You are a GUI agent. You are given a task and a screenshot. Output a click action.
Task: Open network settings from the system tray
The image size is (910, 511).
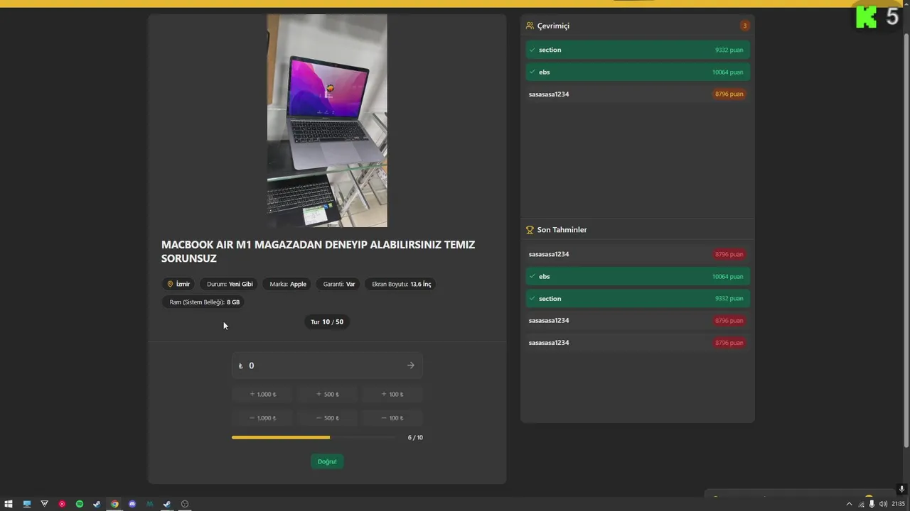pyautogui.click(x=861, y=504)
